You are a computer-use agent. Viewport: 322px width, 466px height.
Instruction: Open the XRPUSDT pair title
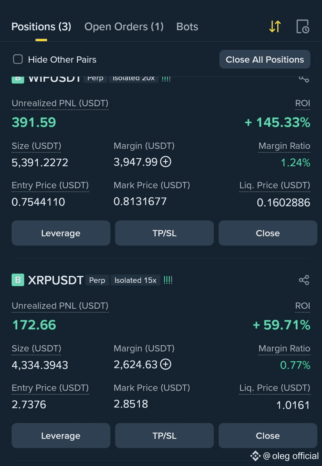pyautogui.click(x=56, y=280)
